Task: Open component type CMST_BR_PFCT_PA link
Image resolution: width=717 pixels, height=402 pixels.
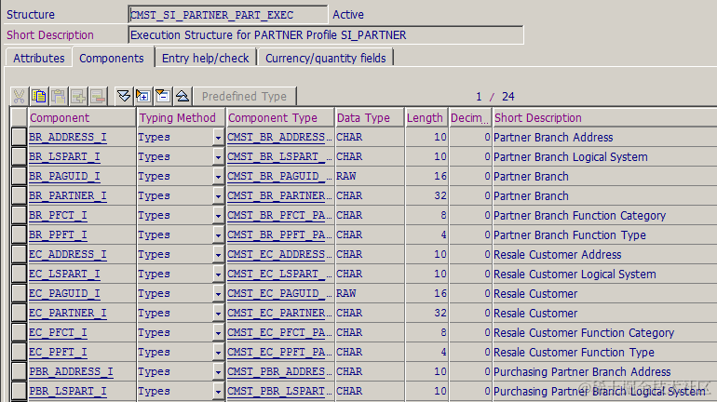Action: (277, 215)
